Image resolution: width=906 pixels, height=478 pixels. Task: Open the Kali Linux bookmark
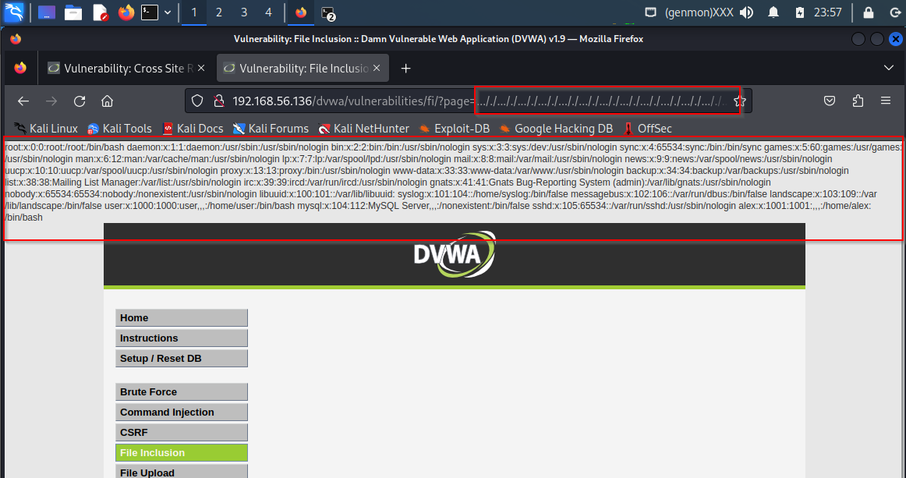(x=46, y=129)
